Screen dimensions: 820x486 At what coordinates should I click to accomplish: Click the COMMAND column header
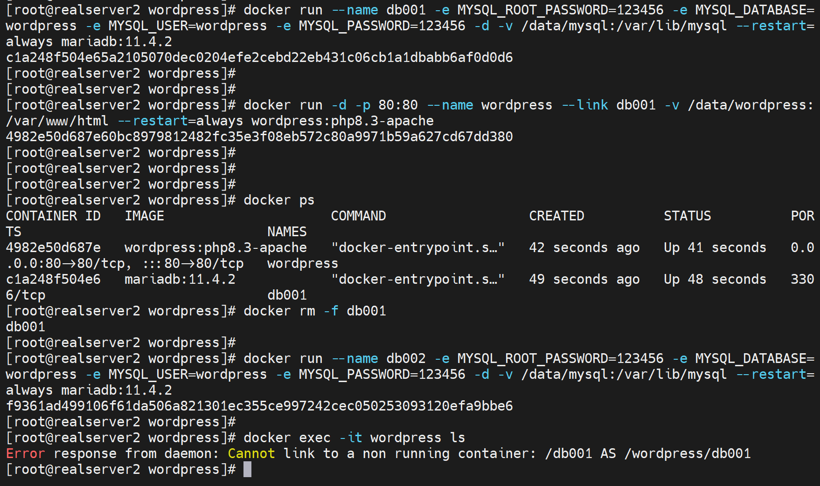click(358, 216)
